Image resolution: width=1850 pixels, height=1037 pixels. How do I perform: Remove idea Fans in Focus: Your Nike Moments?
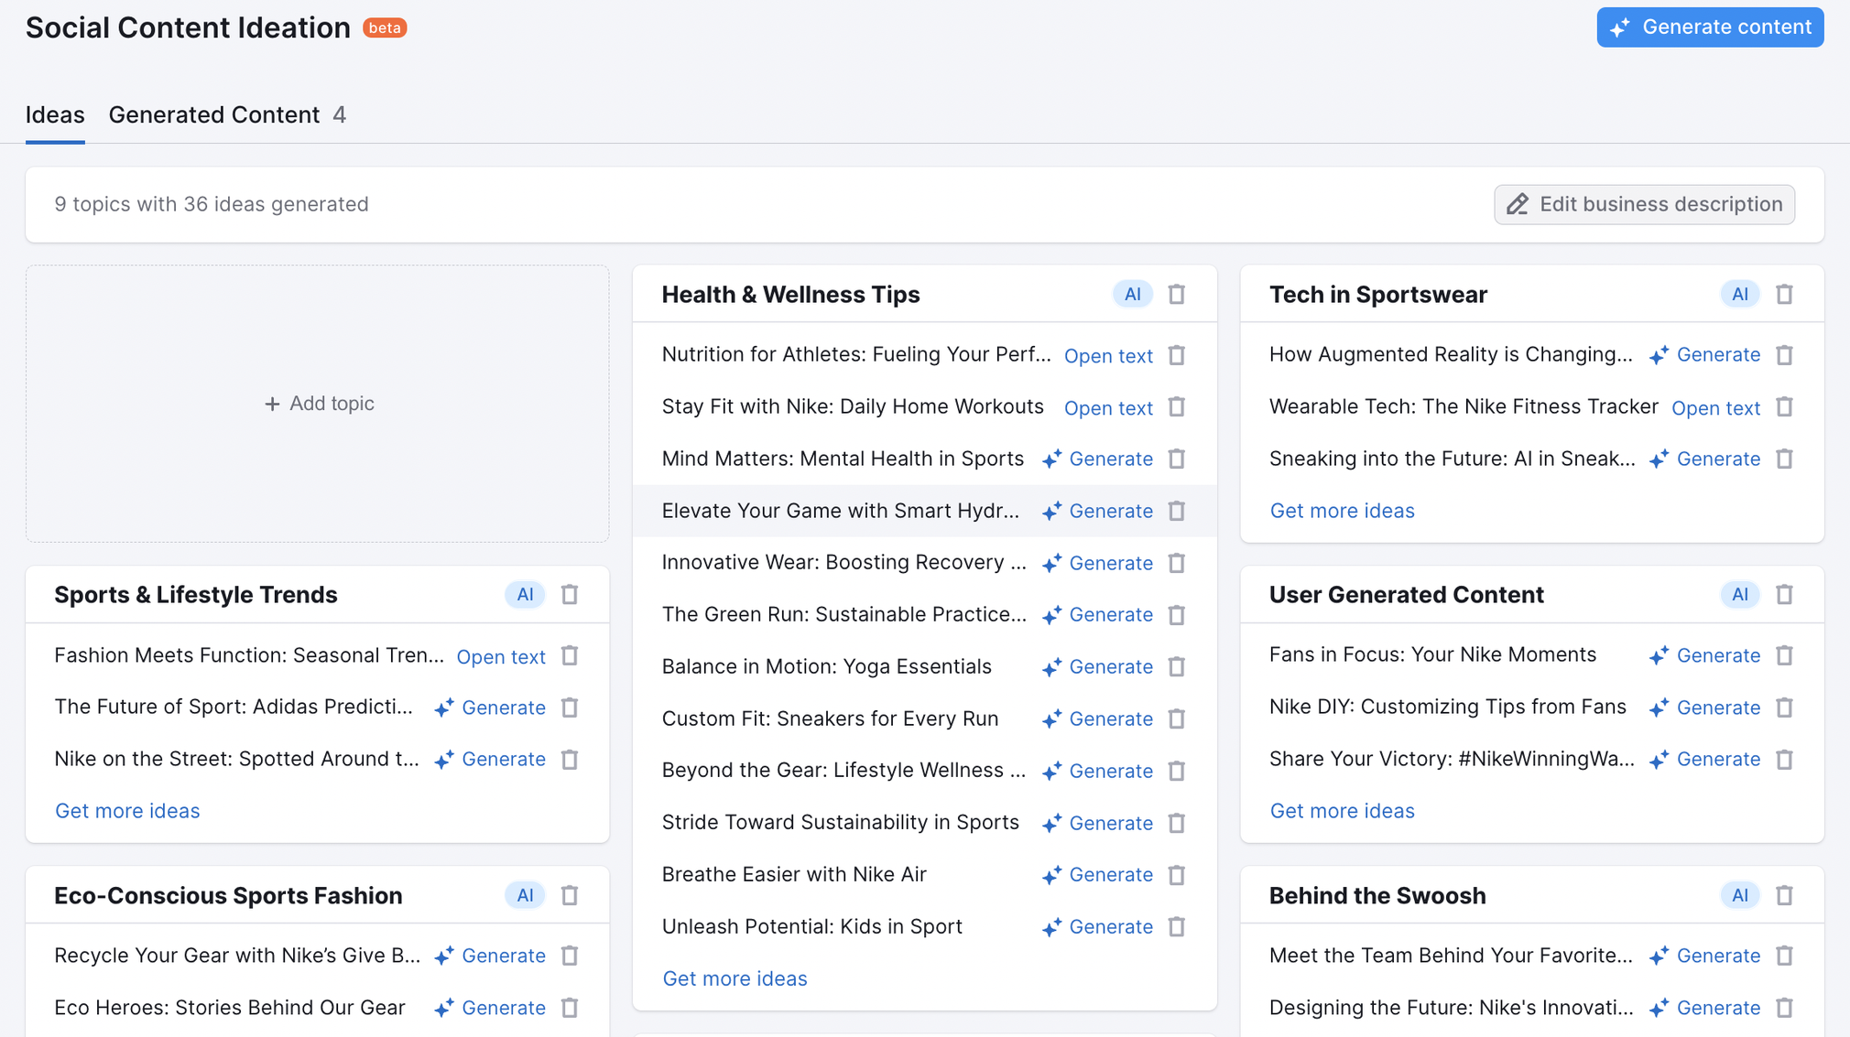(1784, 655)
